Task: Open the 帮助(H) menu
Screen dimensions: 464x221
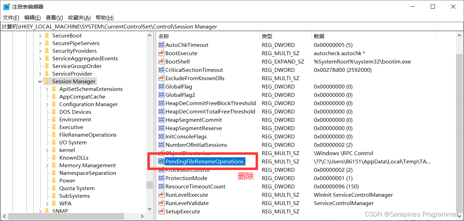Action: (104, 18)
